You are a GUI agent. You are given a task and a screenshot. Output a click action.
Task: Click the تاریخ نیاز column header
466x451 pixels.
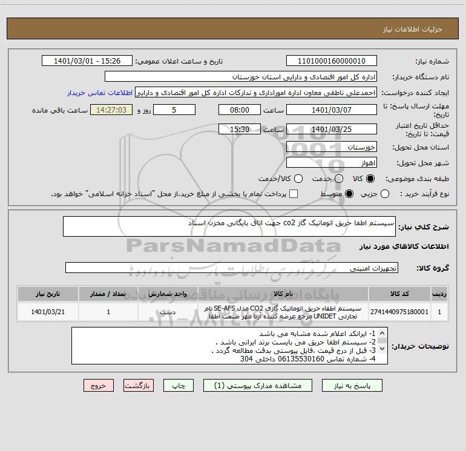tap(48, 294)
